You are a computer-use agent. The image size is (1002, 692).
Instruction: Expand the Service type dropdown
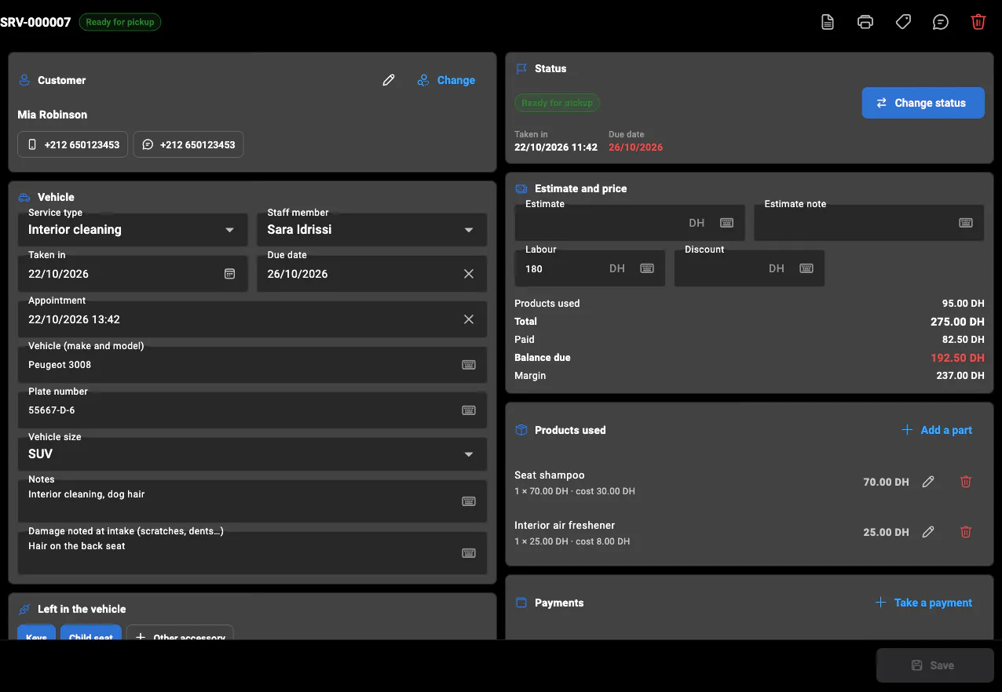coord(133,230)
